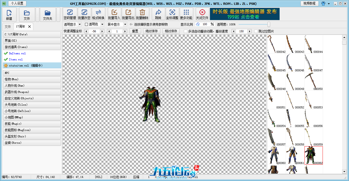Screen dimensions: 349x181
Task: Select stateitem.wzl (编辑中) file
Action: coord(32,65)
